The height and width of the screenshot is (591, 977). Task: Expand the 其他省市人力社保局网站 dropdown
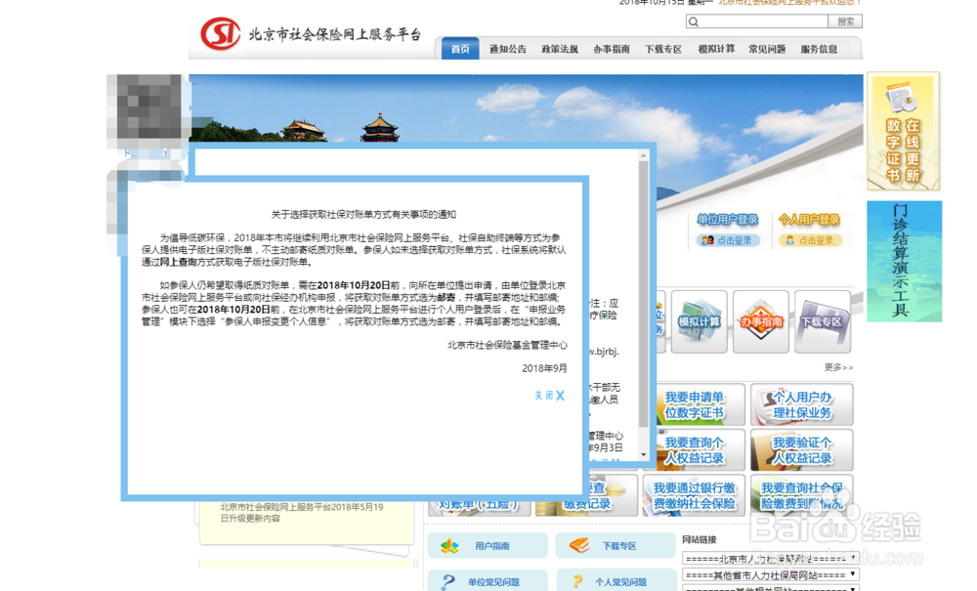click(x=771, y=574)
